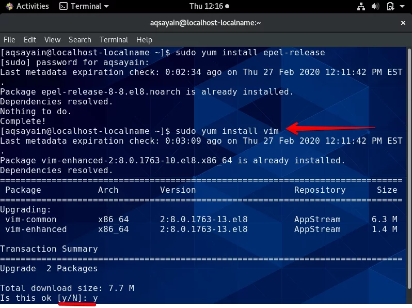Click the 'Is this ok [y/N]: y' prompt
Screen dimensions: 412x308
tap(49, 298)
